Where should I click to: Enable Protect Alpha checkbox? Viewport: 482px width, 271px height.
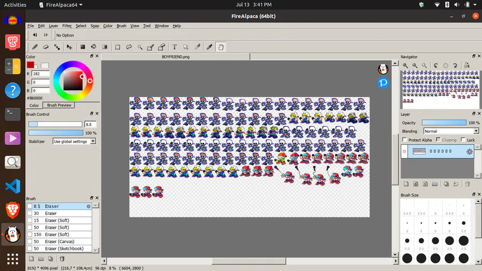point(405,140)
